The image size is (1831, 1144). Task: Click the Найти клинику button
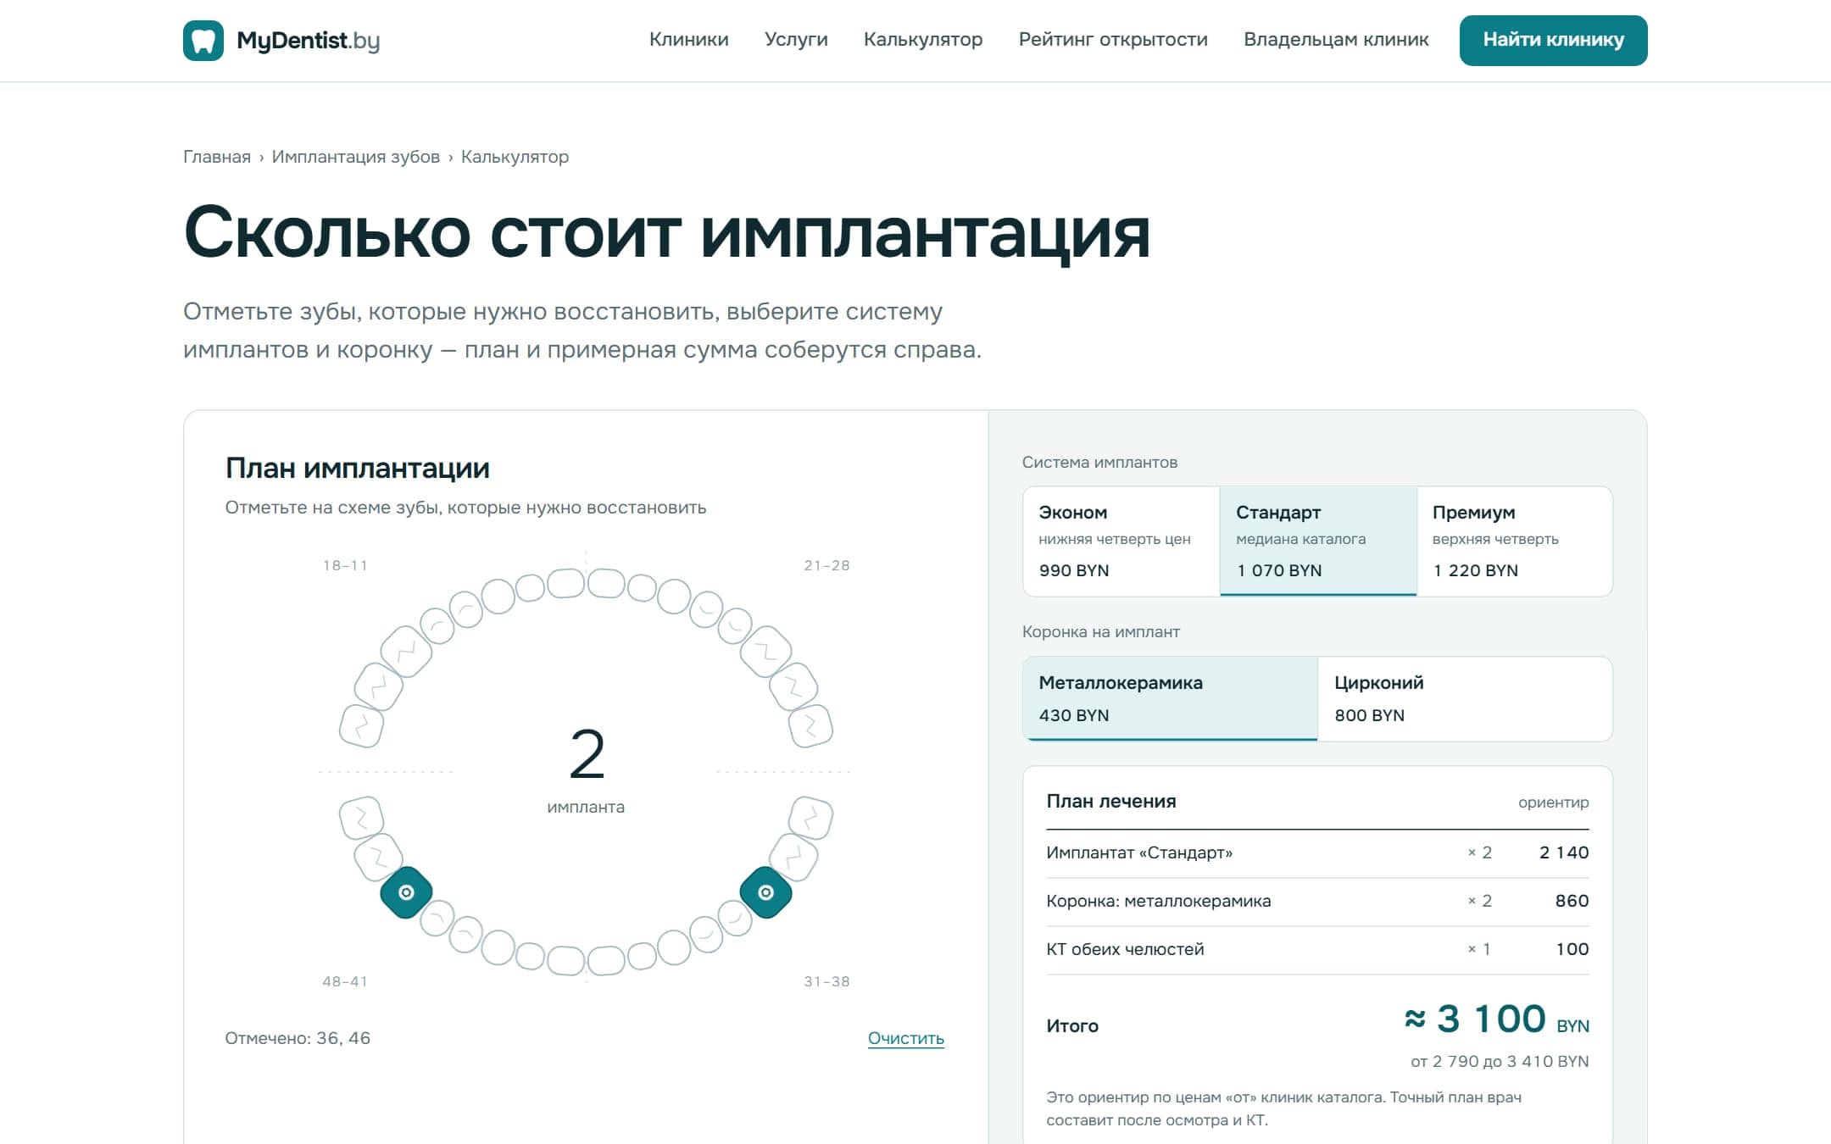pyautogui.click(x=1553, y=40)
